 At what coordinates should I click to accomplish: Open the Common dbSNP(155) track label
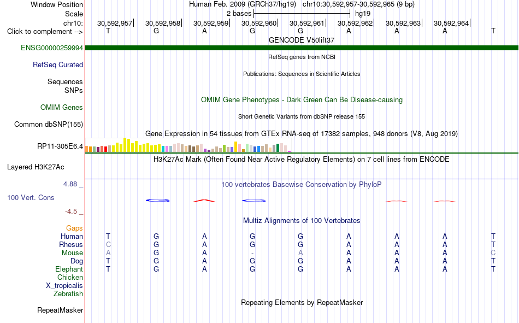49,124
